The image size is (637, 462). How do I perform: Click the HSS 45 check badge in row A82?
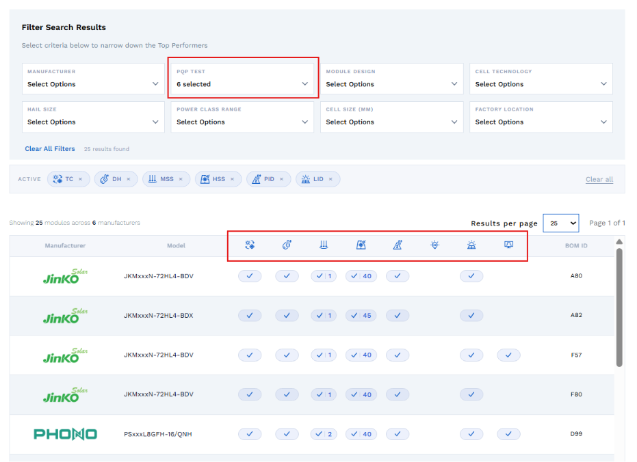[361, 316]
